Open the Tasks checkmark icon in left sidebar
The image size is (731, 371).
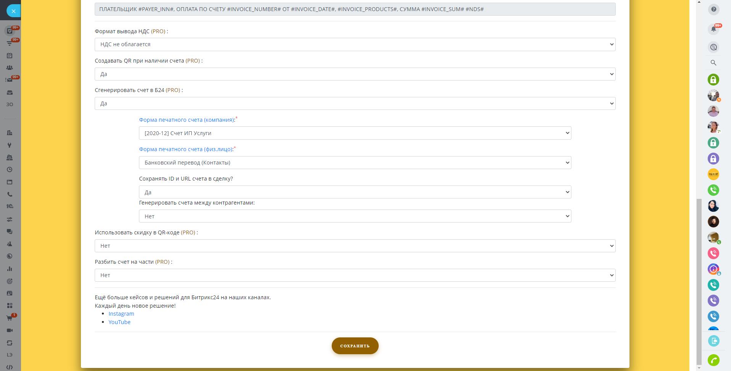[x=10, y=31]
